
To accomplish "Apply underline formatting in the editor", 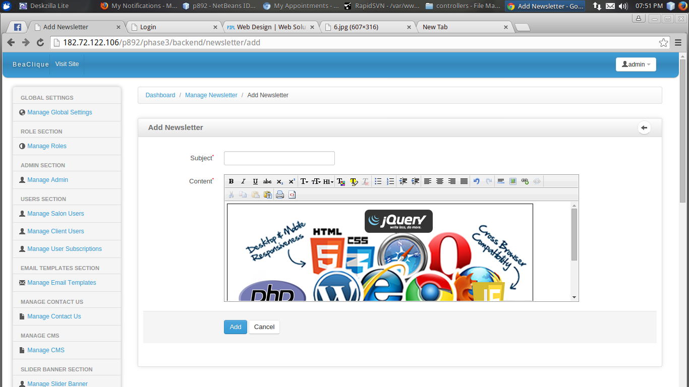I will pos(255,181).
